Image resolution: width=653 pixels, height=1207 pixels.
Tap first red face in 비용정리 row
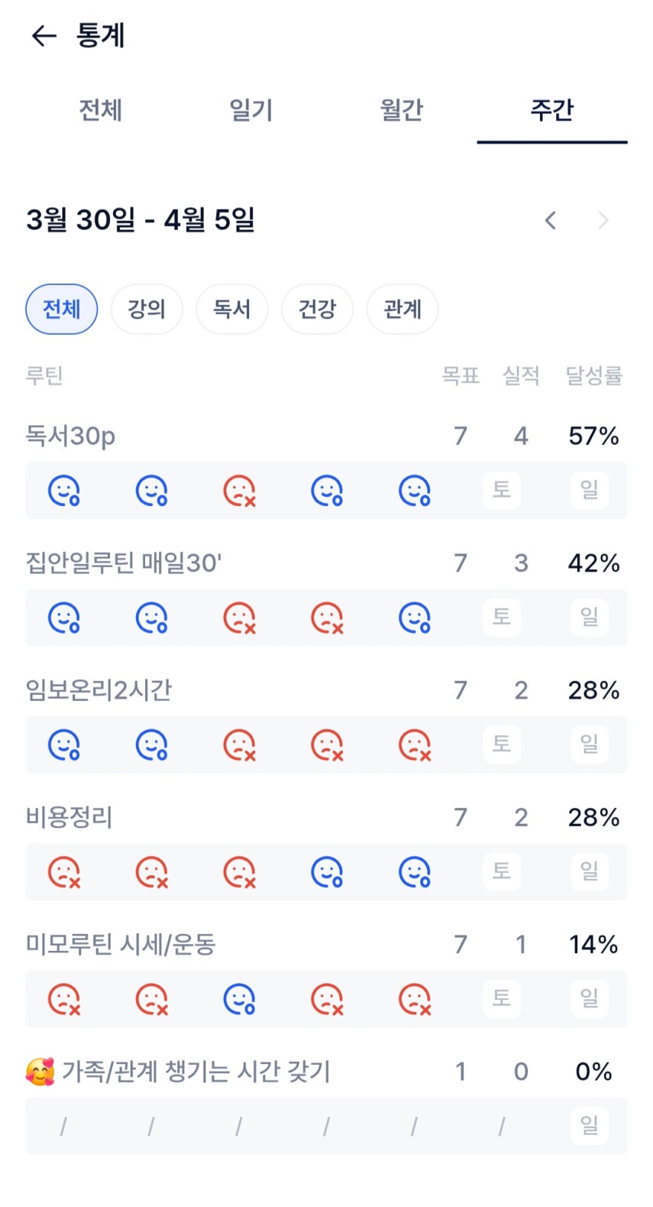coord(64,871)
